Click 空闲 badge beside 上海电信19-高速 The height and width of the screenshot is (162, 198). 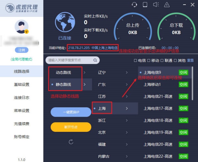183,132
